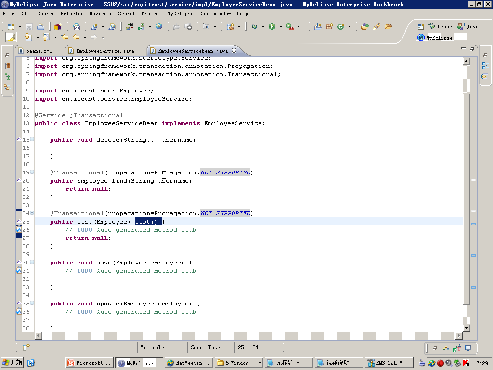Viewport: 493px width, 370px height.
Task: Click the Start button in taskbar
Action: point(12,363)
